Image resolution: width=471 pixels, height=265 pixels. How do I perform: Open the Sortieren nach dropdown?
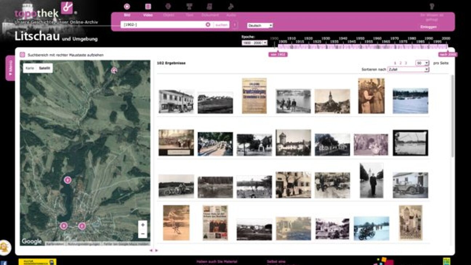coord(408,69)
